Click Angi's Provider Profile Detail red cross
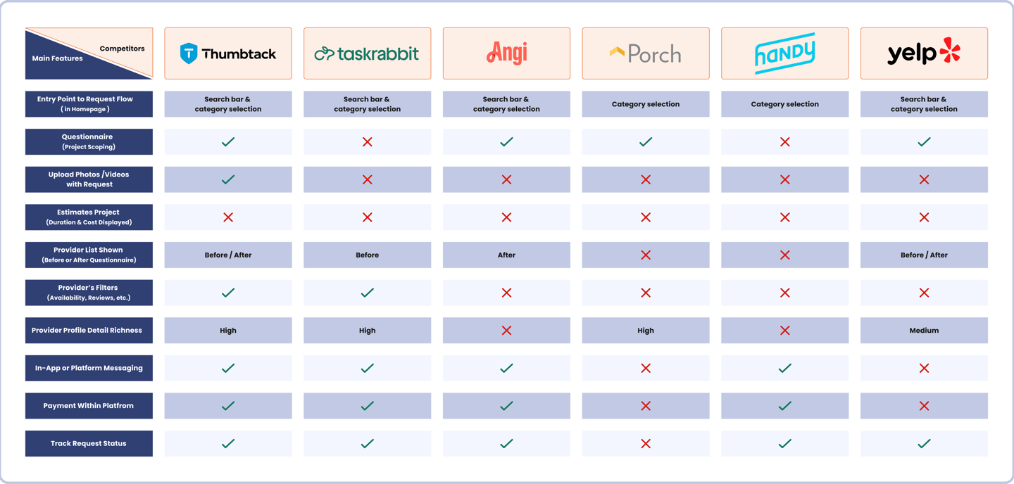The image size is (1014, 484). tap(506, 331)
